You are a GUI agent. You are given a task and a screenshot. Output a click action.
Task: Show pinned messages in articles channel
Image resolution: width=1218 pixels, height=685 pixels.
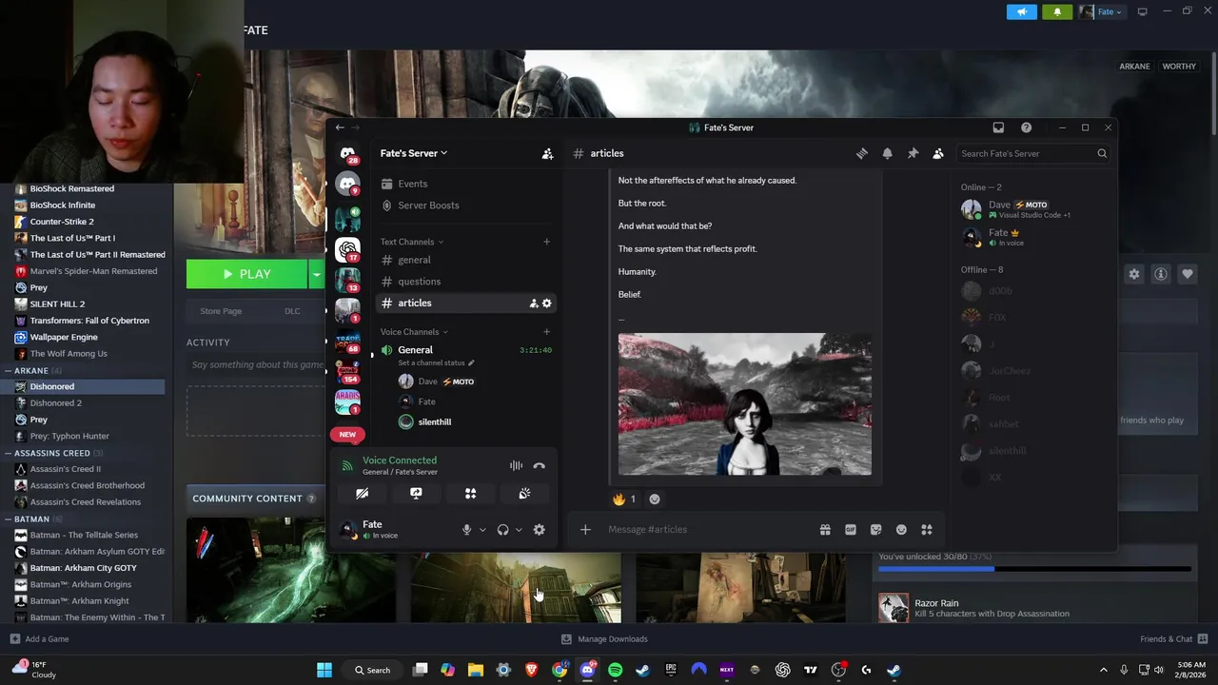tap(913, 153)
